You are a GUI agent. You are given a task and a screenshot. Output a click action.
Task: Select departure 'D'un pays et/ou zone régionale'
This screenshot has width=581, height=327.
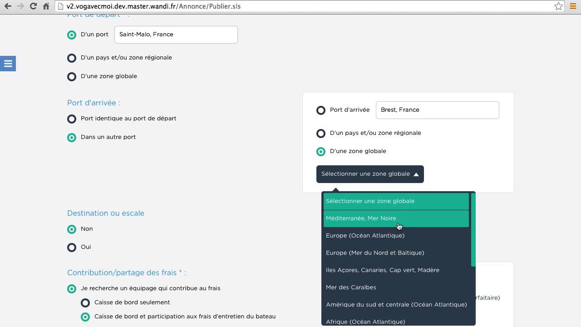pos(72,58)
